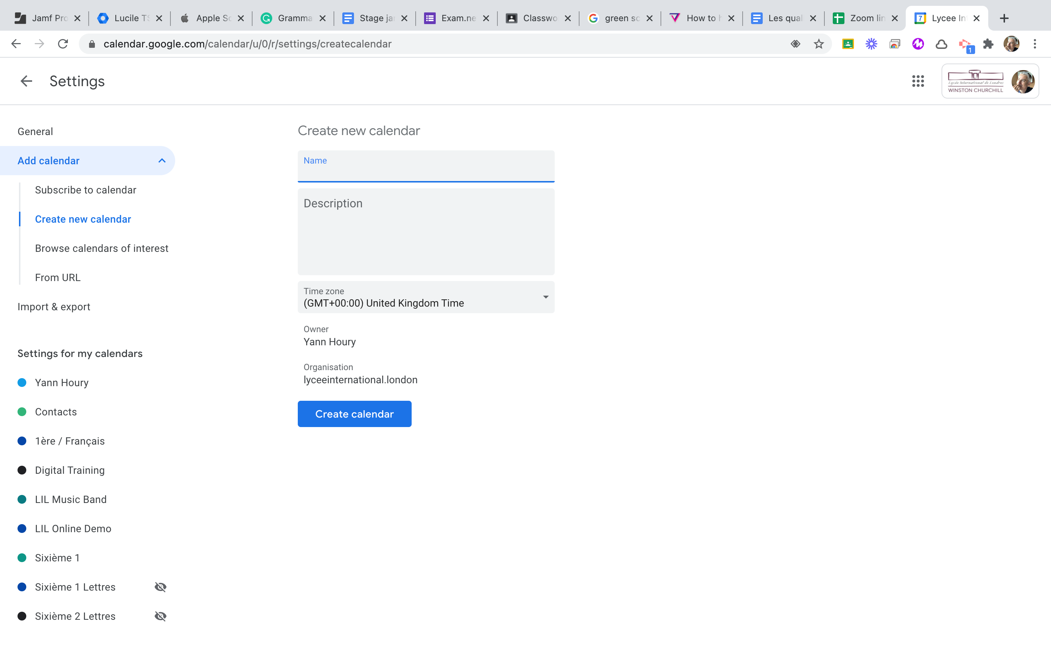The height and width of the screenshot is (657, 1051).
Task: Select Browse calendars of interest
Action: [101, 248]
